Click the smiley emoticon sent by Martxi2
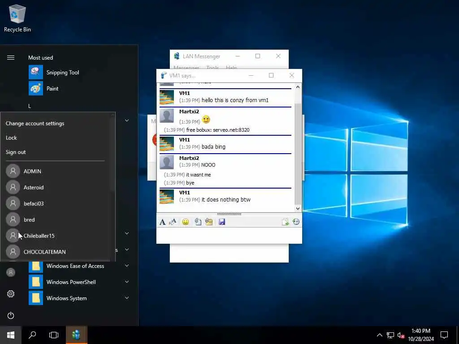 coord(206,119)
